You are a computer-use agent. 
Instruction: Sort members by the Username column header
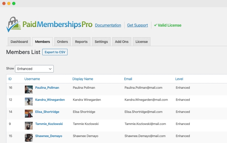click(32, 79)
